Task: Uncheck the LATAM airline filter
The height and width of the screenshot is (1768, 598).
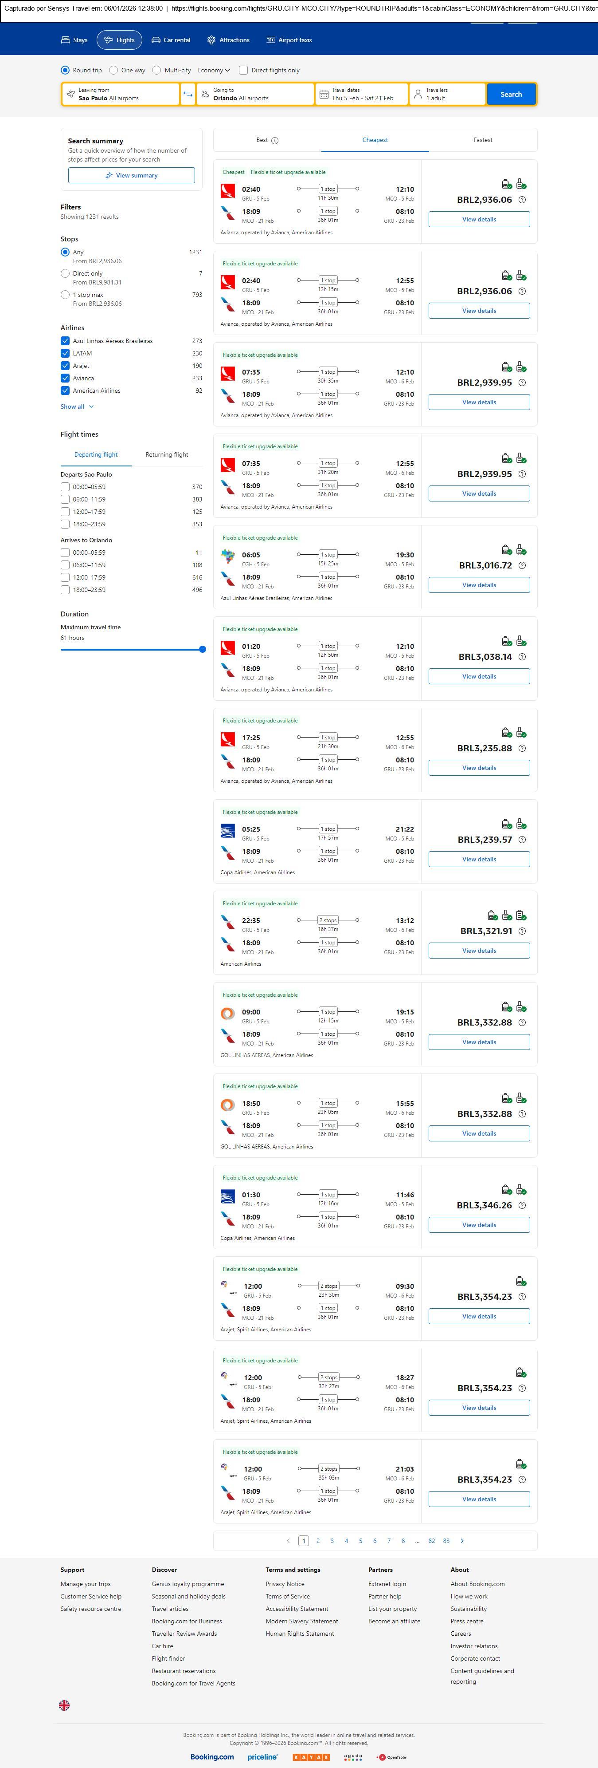Action: (65, 353)
